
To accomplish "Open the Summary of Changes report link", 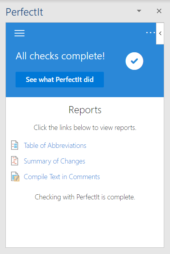I will tap(54, 161).
